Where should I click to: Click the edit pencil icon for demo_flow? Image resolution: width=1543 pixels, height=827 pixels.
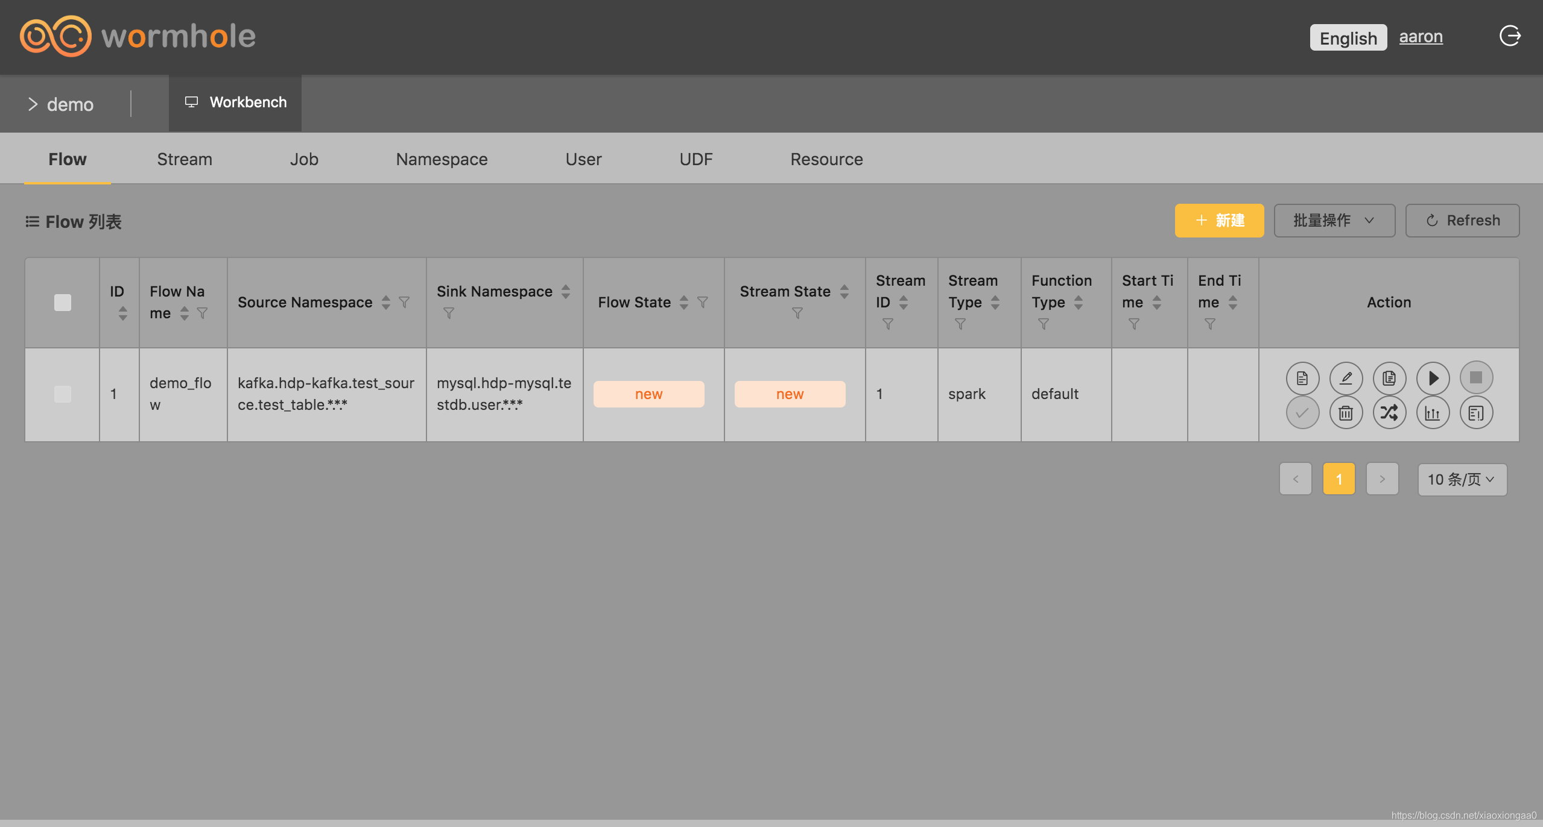point(1346,378)
